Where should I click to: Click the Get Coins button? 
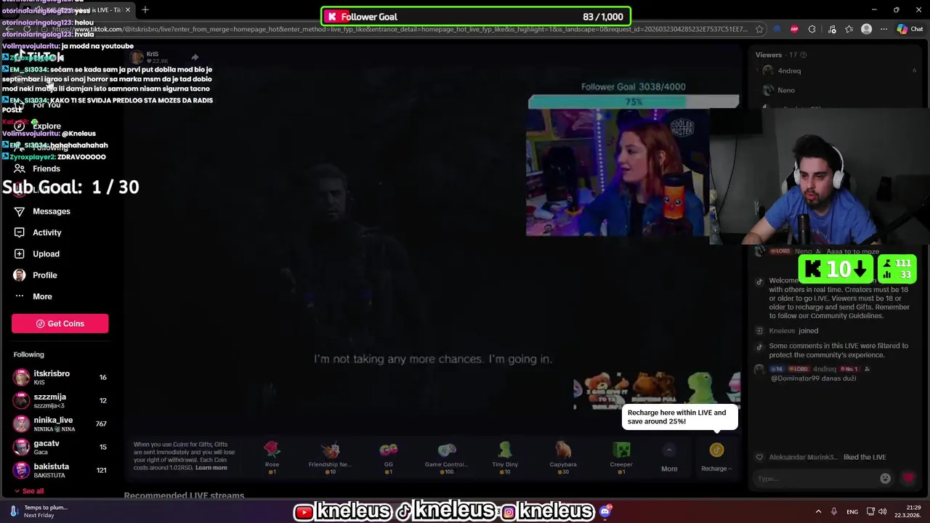[x=60, y=323]
